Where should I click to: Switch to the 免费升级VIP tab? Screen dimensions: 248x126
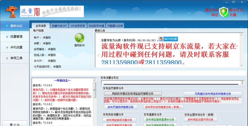(59, 26)
